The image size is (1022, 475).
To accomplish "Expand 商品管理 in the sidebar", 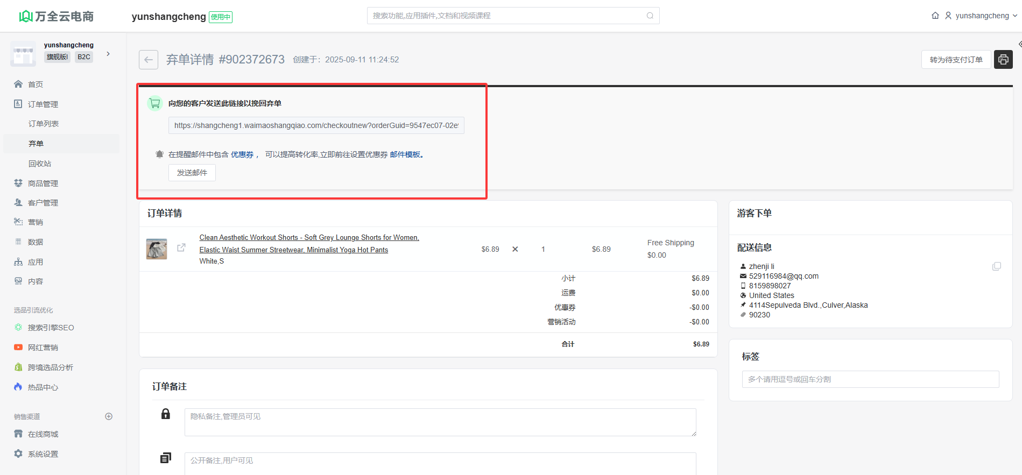I will point(43,183).
